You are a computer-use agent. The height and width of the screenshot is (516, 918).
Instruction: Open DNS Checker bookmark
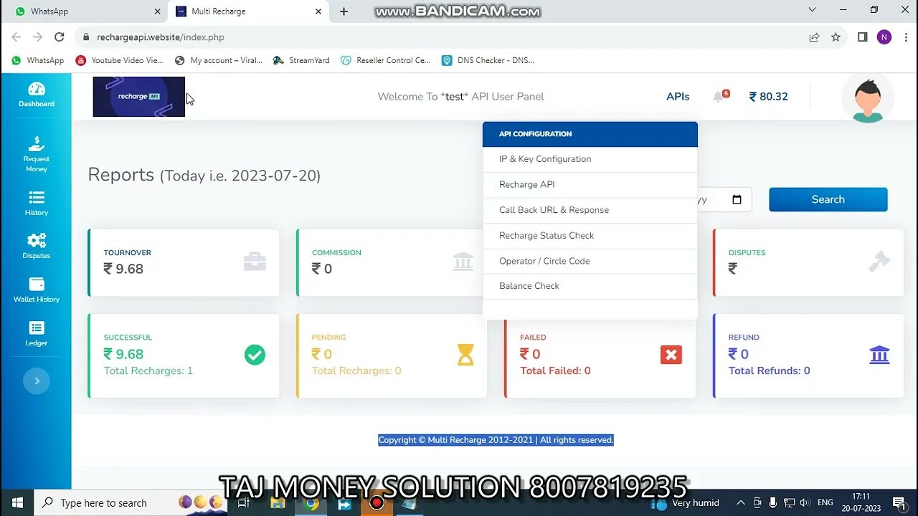tap(488, 60)
